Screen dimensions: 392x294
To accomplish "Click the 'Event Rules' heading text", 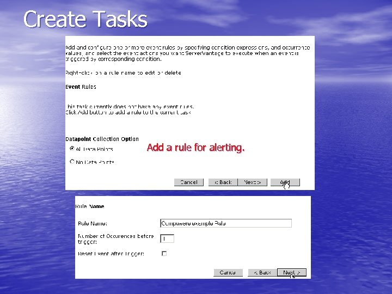I will click(81, 87).
